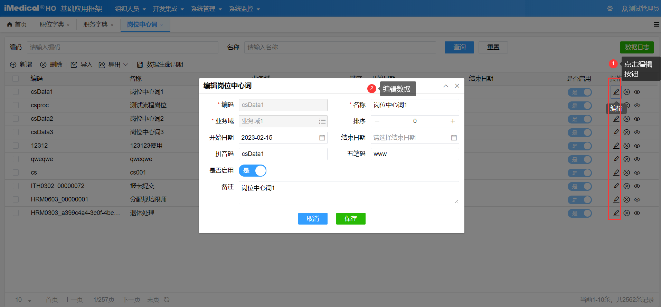Viewport: 661px width, 307px height.
Task: Click the edit pencil for row 12312
Action: (616, 146)
